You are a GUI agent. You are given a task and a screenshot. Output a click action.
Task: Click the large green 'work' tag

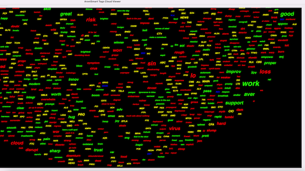pyautogui.click(x=251, y=84)
